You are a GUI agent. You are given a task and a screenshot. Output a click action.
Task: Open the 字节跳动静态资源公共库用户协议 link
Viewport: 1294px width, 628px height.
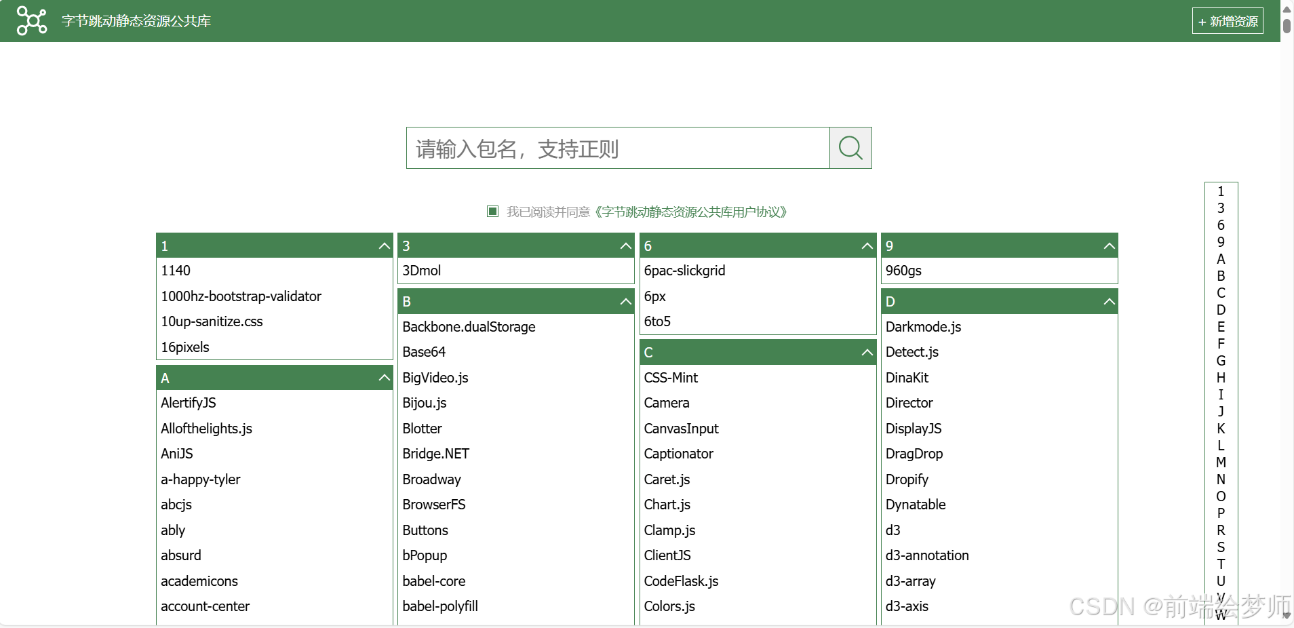point(691,212)
